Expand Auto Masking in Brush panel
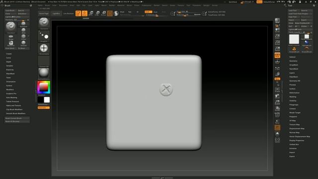 pos(11,97)
